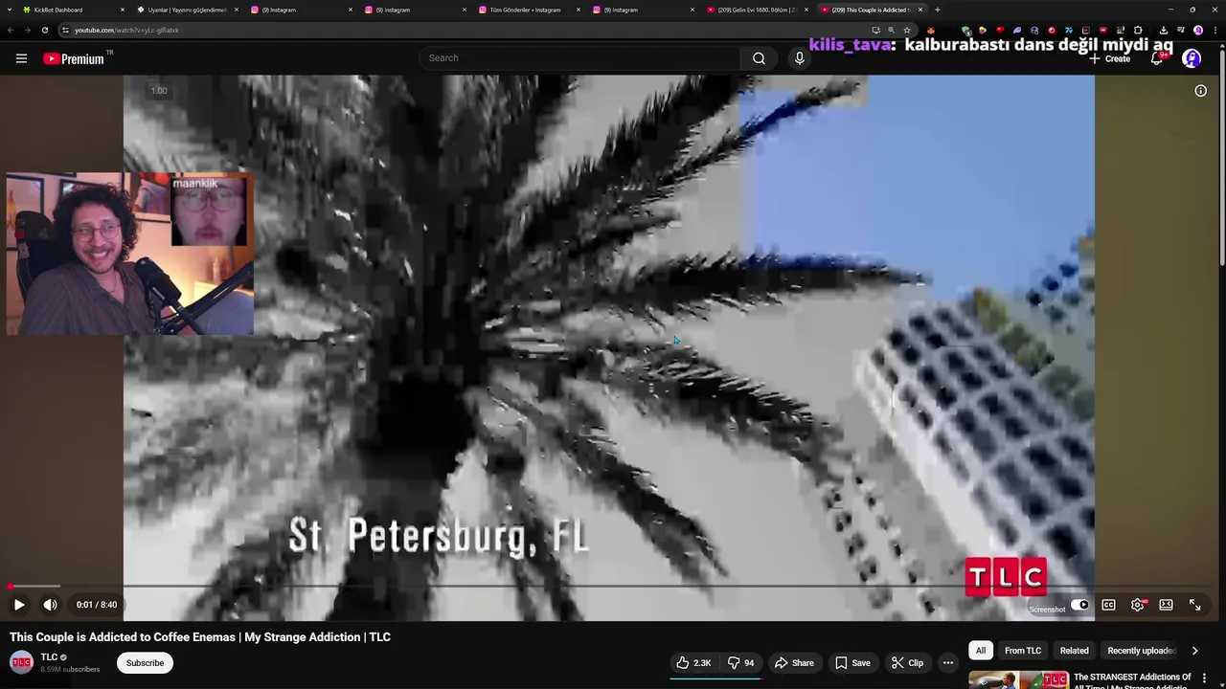
Task: Open The STRANGEST Addictions video thumbnail
Action: (1017, 680)
